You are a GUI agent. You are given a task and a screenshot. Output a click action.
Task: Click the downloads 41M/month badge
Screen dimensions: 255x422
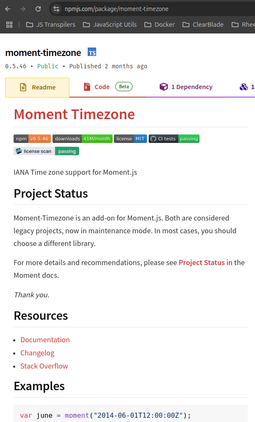coord(83,139)
